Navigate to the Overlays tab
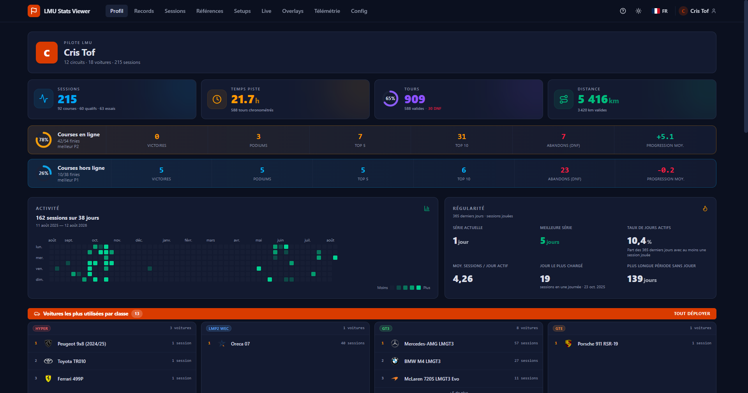 click(x=293, y=11)
